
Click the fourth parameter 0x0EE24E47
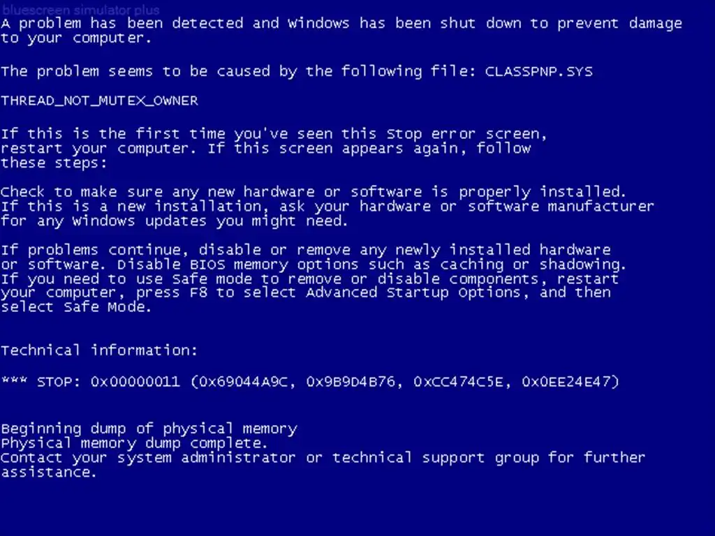point(566,381)
